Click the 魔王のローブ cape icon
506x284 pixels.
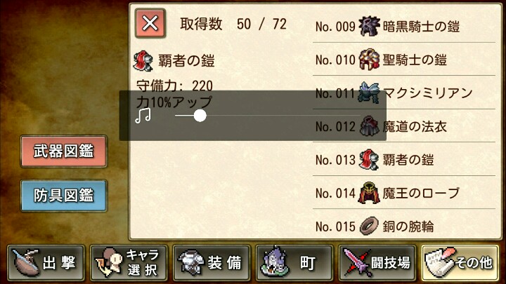click(368, 193)
